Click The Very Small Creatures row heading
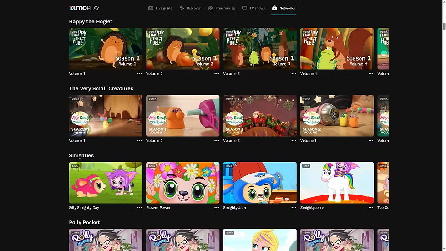This screenshot has height=251, width=446. tap(101, 88)
